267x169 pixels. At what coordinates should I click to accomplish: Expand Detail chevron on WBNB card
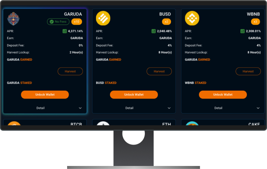coord(258,108)
